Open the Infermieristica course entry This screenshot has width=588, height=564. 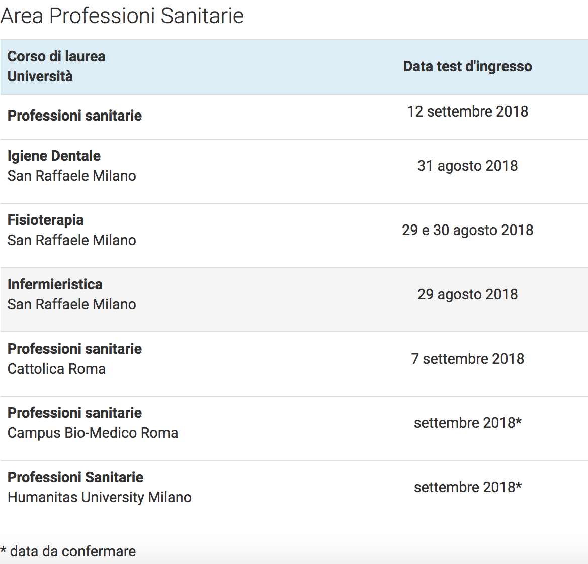click(55, 284)
